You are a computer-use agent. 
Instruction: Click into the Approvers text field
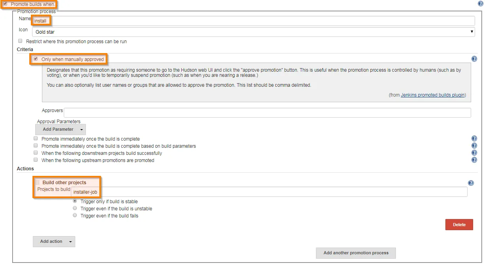click(267, 112)
